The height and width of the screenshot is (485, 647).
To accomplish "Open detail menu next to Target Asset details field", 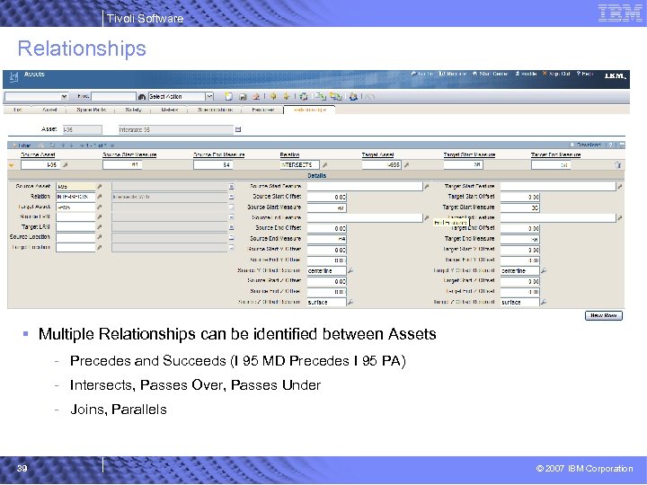I will point(99,207).
